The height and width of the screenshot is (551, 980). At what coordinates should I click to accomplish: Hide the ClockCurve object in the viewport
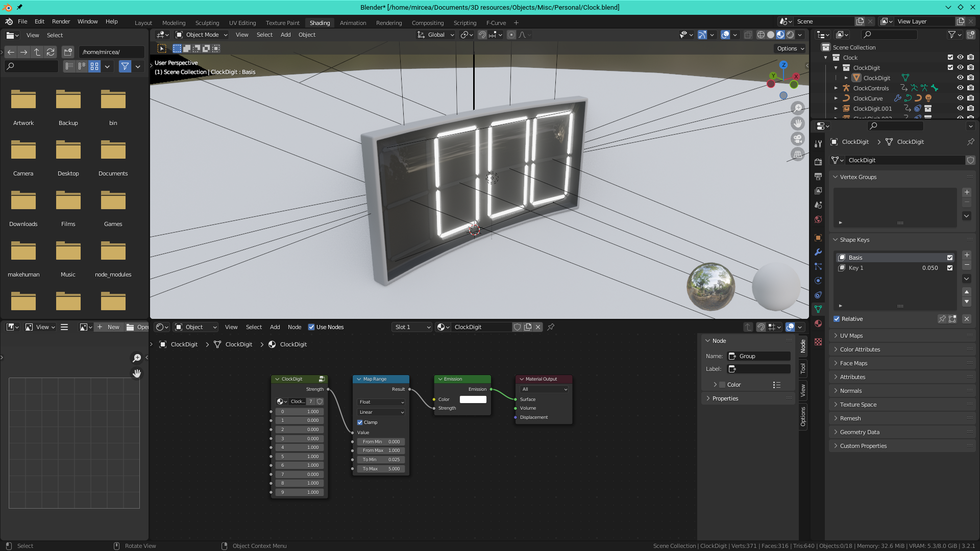point(960,98)
